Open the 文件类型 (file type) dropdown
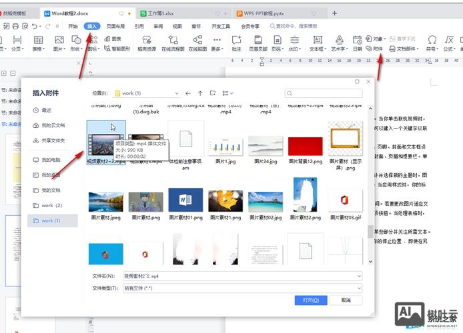Screen dimensions: 463x333 click(x=358, y=286)
